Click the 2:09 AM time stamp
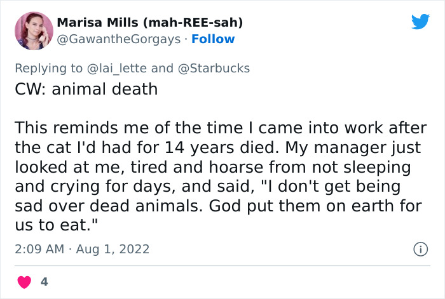 (x=39, y=249)
